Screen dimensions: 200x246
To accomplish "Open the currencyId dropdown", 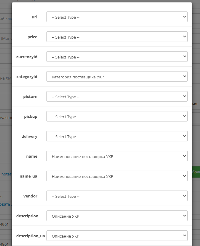I will click(x=117, y=57).
